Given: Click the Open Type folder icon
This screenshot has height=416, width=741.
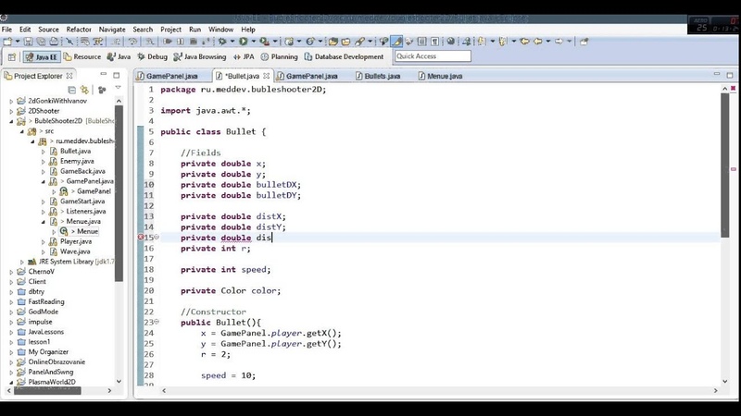Looking at the screenshot, I should point(333,42).
